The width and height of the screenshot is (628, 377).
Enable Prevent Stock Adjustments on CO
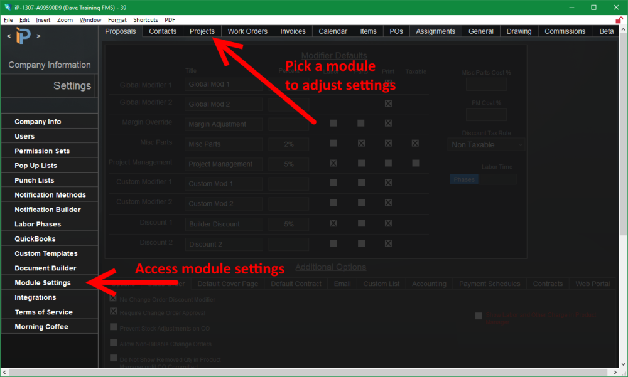(114, 328)
